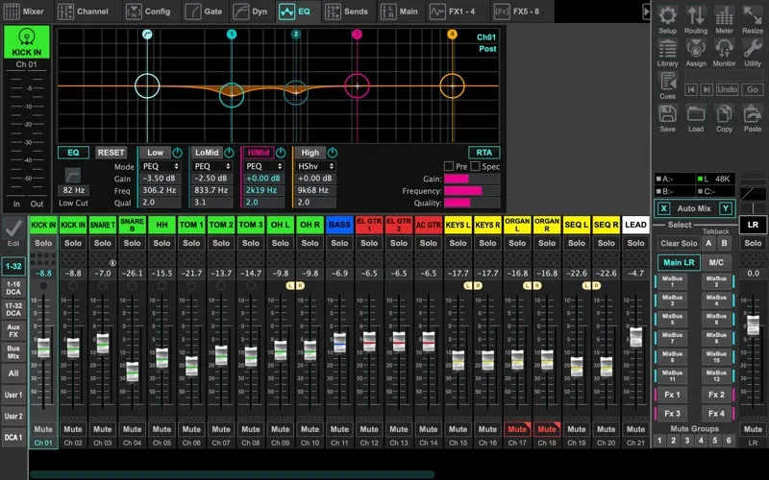Enable the Spec checkbox
Image resolution: width=769 pixels, height=480 pixels.
475,166
